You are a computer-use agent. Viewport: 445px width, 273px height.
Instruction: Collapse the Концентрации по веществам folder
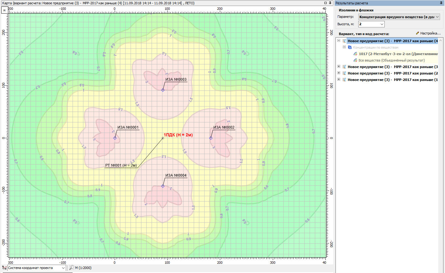(x=344, y=47)
